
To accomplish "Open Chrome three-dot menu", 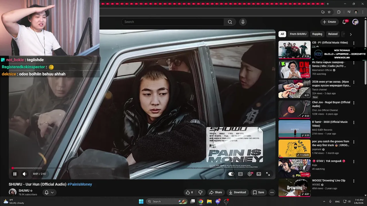I will pyautogui.click(x=363, y=12).
